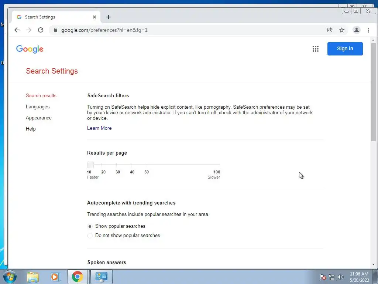
Task: Open the Google apps grid
Action: click(x=315, y=49)
